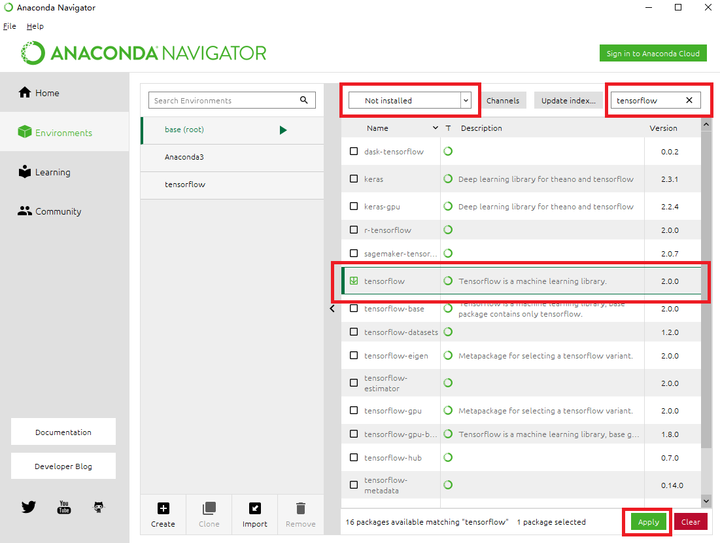Image resolution: width=720 pixels, height=543 pixels.
Task: Select the tensorflow environment
Action: [233, 184]
